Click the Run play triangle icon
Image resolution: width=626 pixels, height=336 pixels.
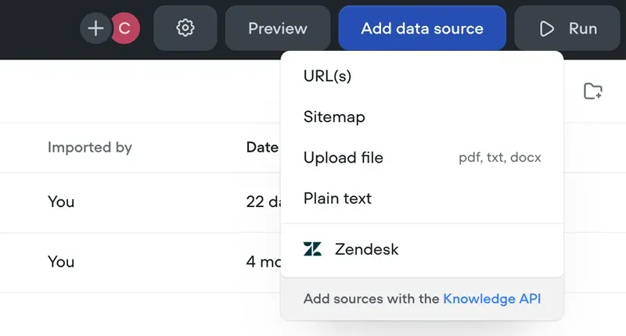click(546, 29)
